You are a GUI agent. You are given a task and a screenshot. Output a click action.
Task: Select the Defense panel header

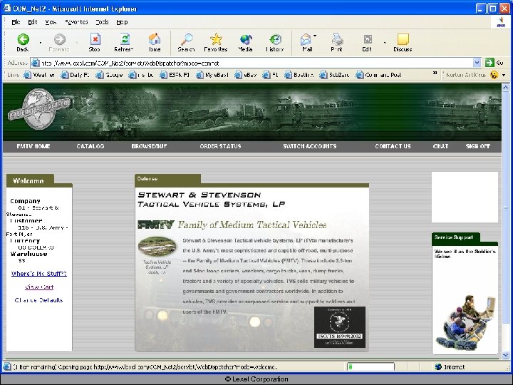(x=167, y=179)
